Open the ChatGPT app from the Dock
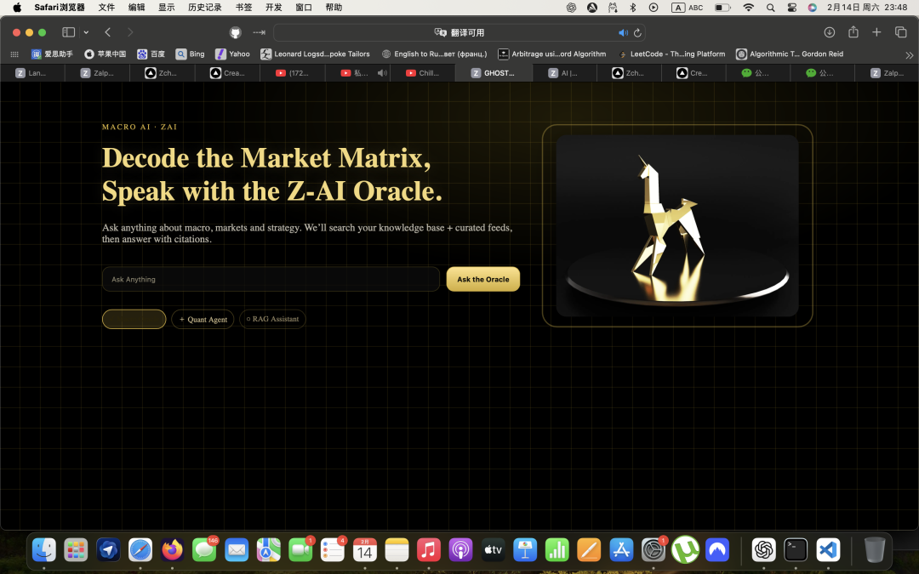The image size is (919, 574). pyautogui.click(x=763, y=550)
